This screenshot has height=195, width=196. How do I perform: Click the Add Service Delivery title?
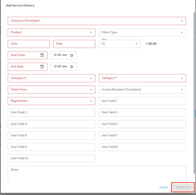pyautogui.click(x=20, y=6)
